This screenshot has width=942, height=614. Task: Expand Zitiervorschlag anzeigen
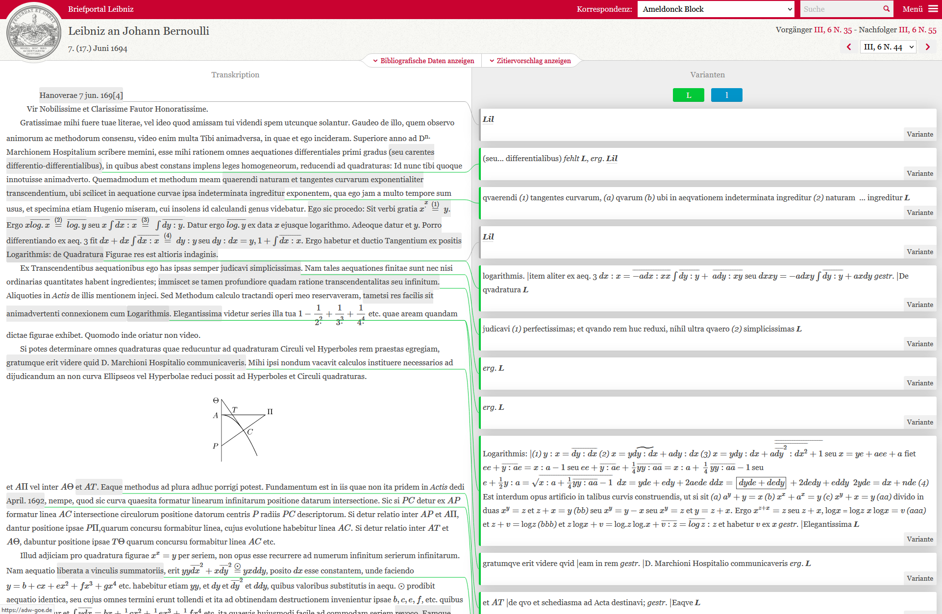pos(530,61)
